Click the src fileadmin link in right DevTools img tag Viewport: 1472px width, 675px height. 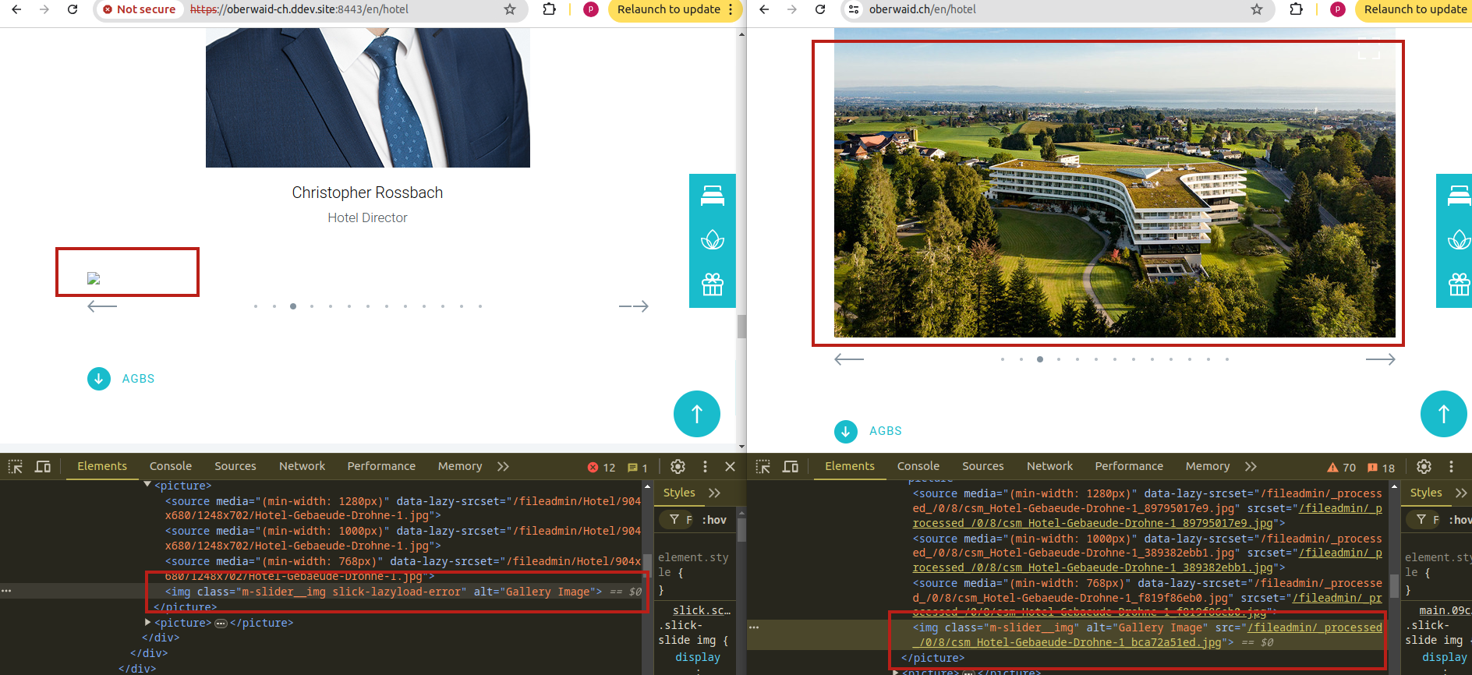point(1147,635)
